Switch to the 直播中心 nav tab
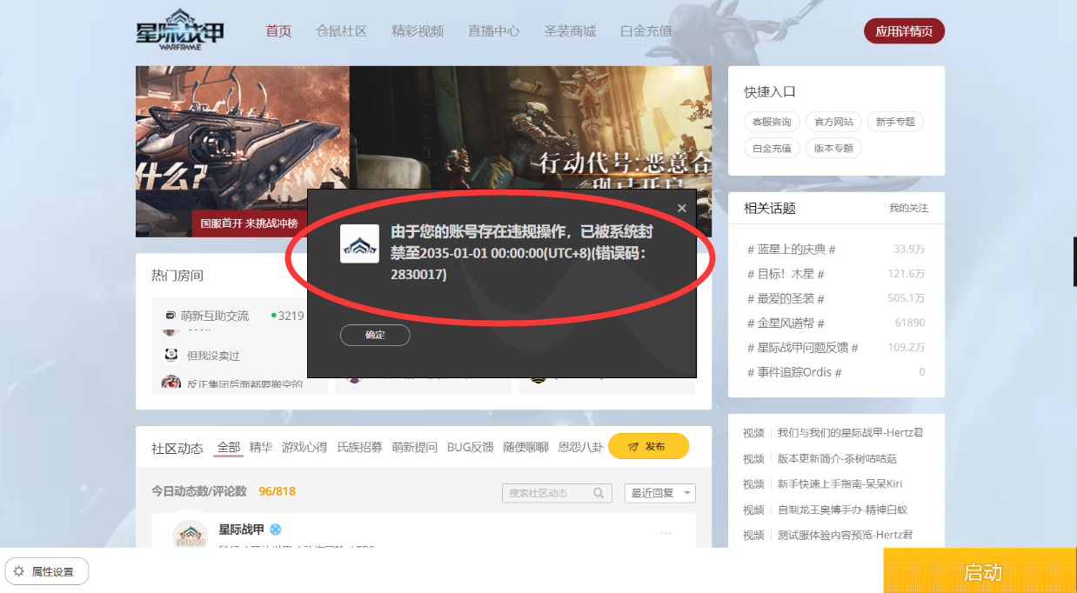 (493, 31)
